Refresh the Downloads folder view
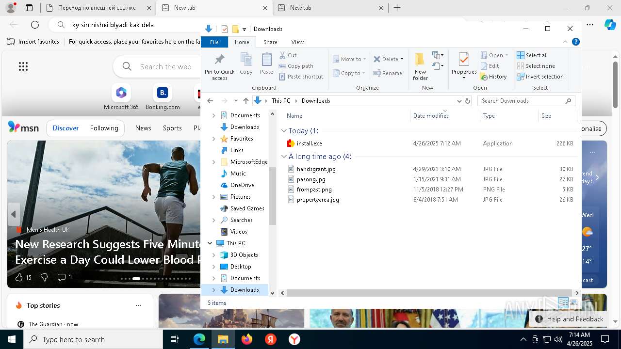Image resolution: width=621 pixels, height=349 pixels. 468,101
